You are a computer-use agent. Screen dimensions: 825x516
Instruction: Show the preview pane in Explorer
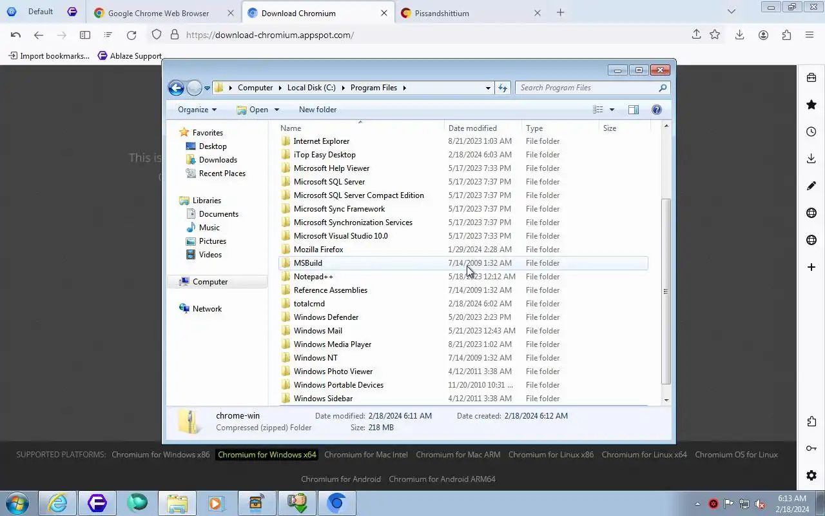[634, 110]
